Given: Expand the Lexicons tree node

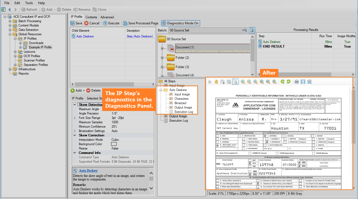Looking at the screenshot, I should point(15,52).
